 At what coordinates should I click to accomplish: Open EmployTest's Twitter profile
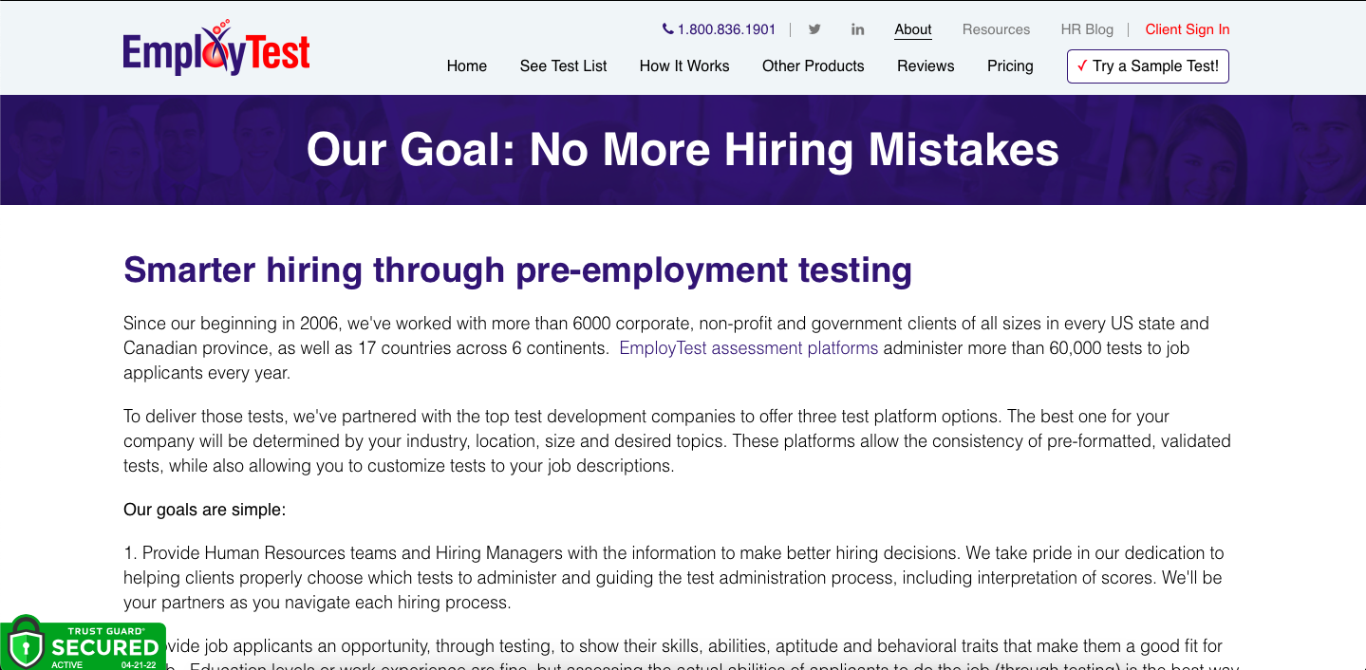point(814,29)
